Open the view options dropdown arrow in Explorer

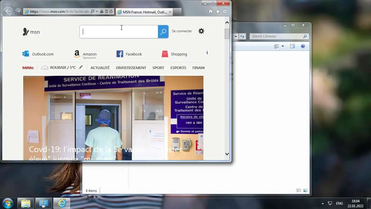point(283,46)
